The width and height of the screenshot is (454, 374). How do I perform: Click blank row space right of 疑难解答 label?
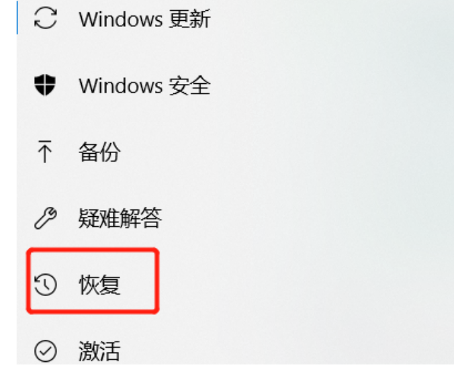coord(232,218)
